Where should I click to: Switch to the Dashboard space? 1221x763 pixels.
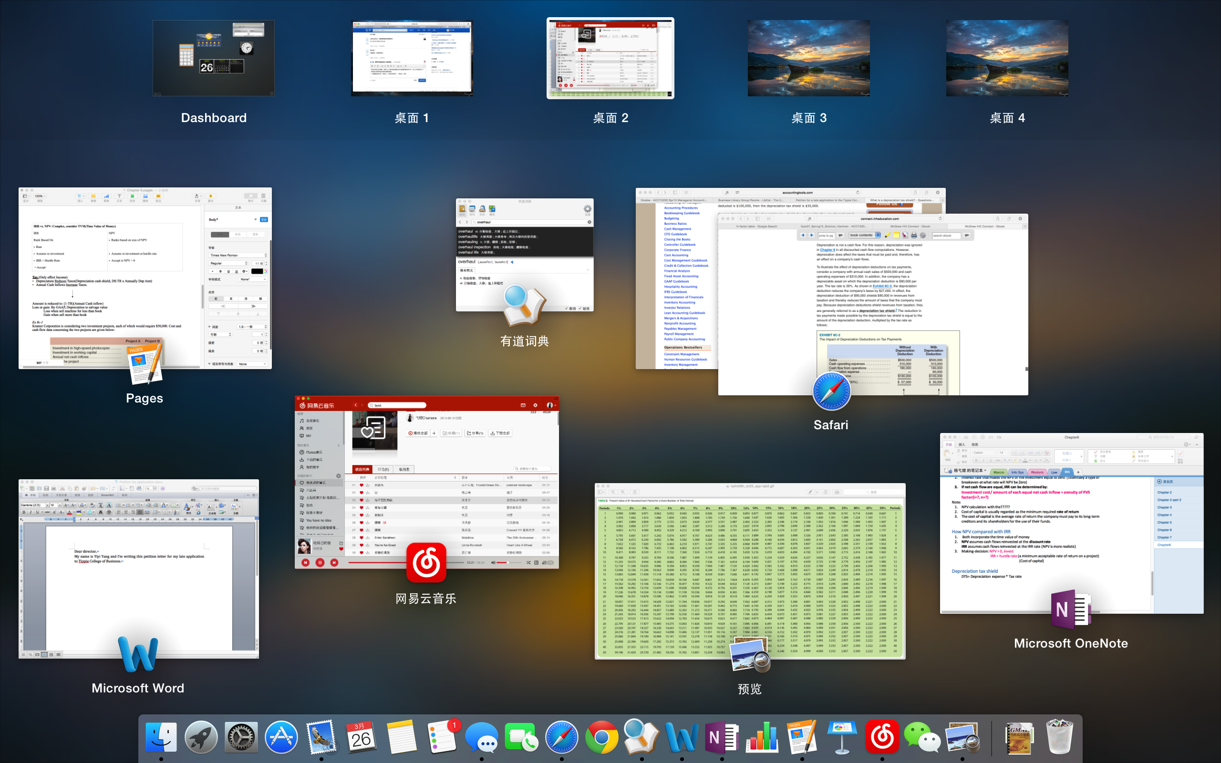(x=213, y=58)
